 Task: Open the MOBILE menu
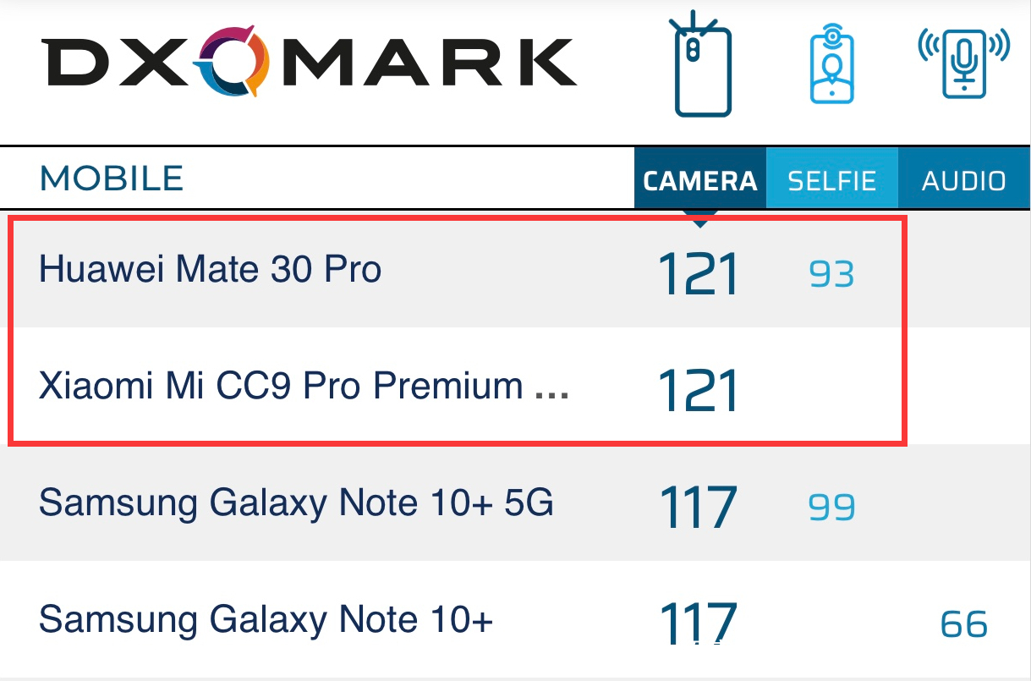[x=110, y=178]
